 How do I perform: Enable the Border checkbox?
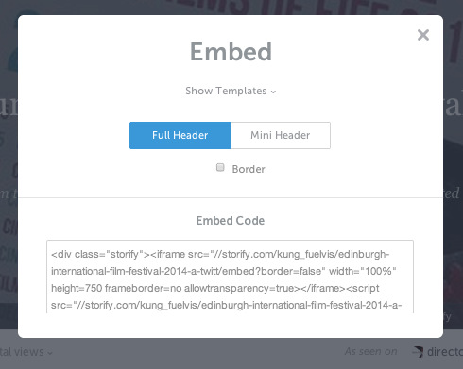click(220, 167)
